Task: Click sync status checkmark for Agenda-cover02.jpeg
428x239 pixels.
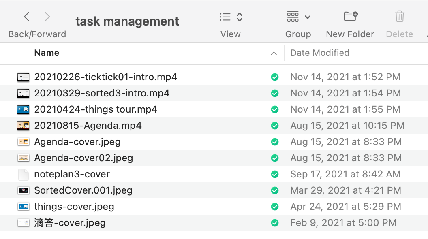Action: (275, 158)
